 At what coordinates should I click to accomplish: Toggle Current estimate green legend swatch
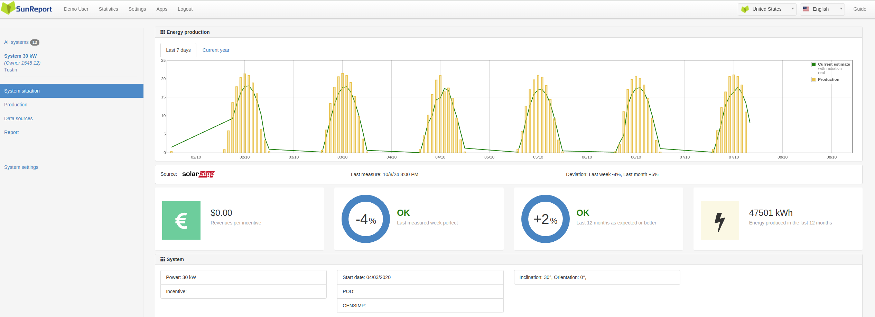(x=814, y=65)
